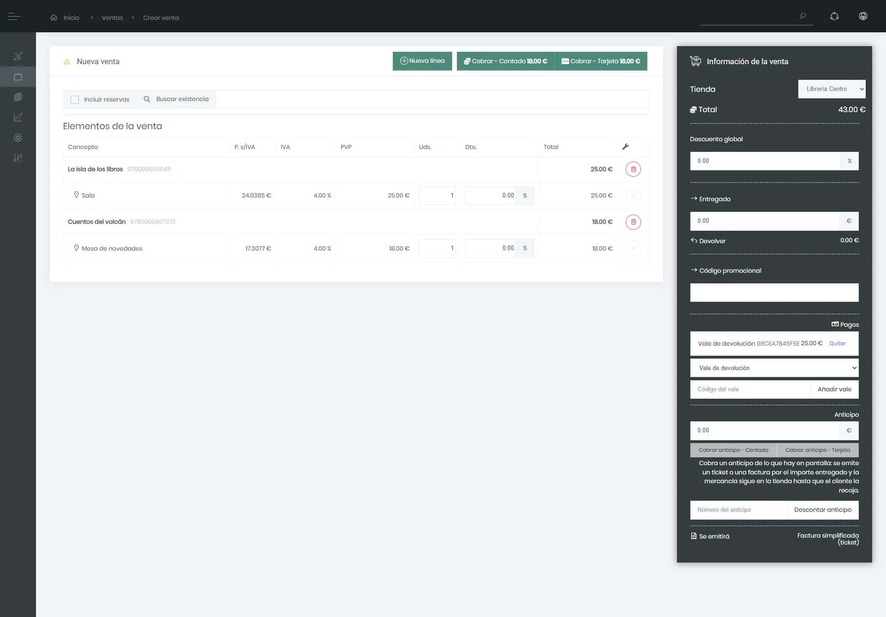The width and height of the screenshot is (886, 617).
Task: Focus the Anticipo amount field
Action: click(765, 431)
